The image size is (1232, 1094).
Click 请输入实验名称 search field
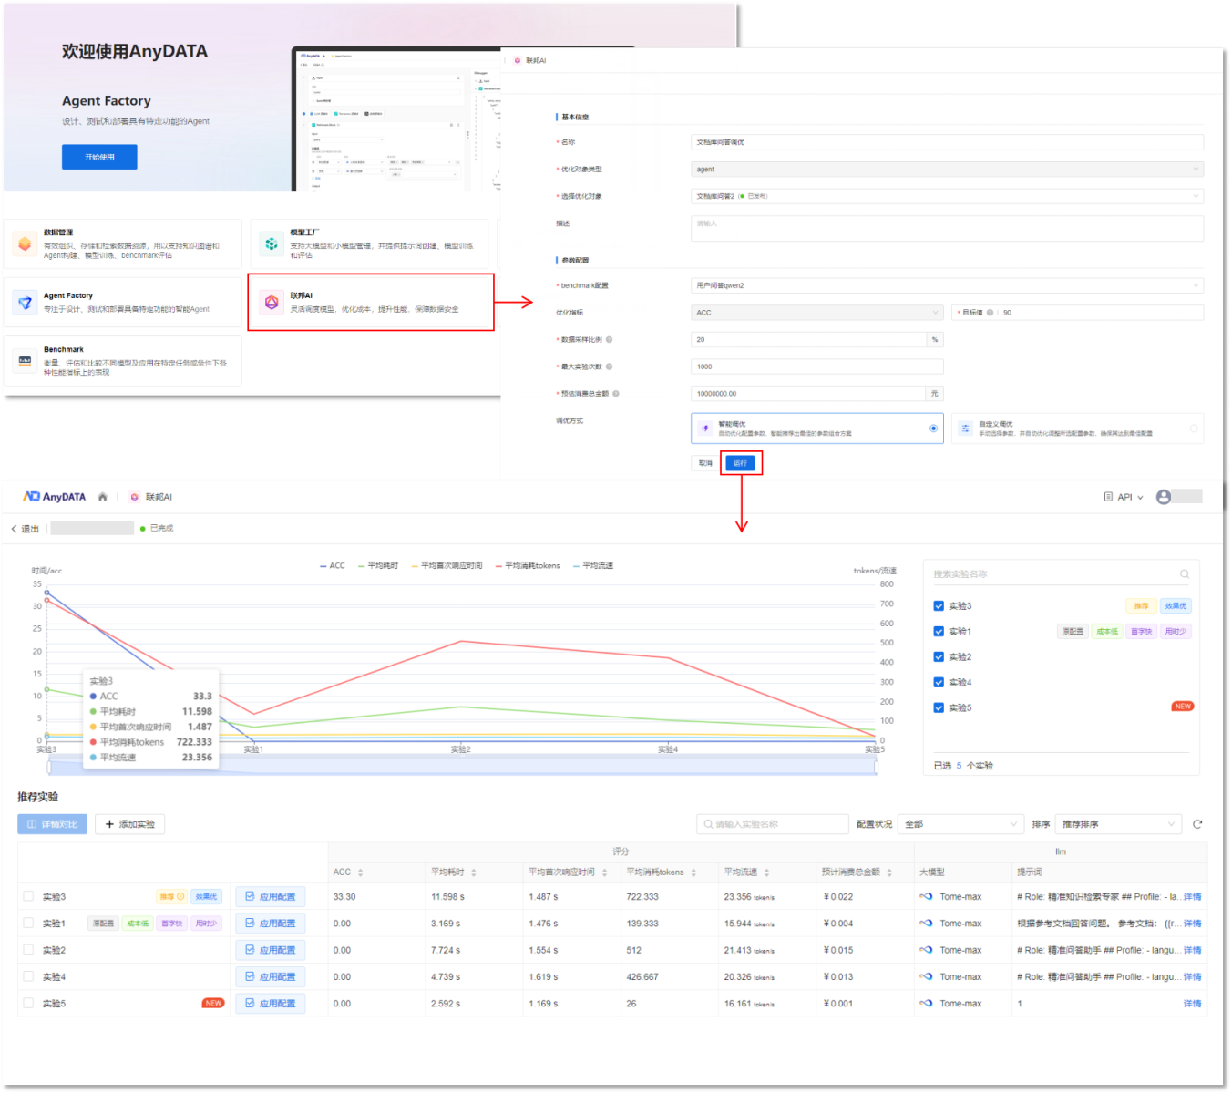click(773, 824)
